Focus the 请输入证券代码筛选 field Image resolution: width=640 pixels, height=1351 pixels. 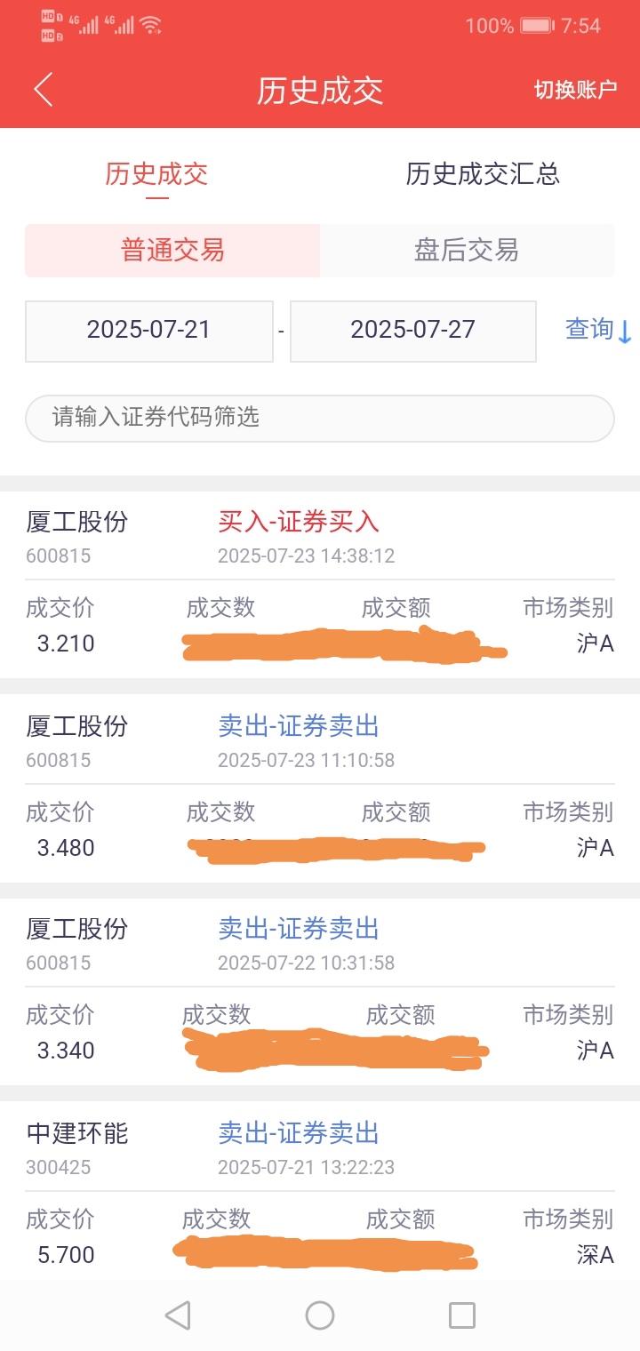320,418
